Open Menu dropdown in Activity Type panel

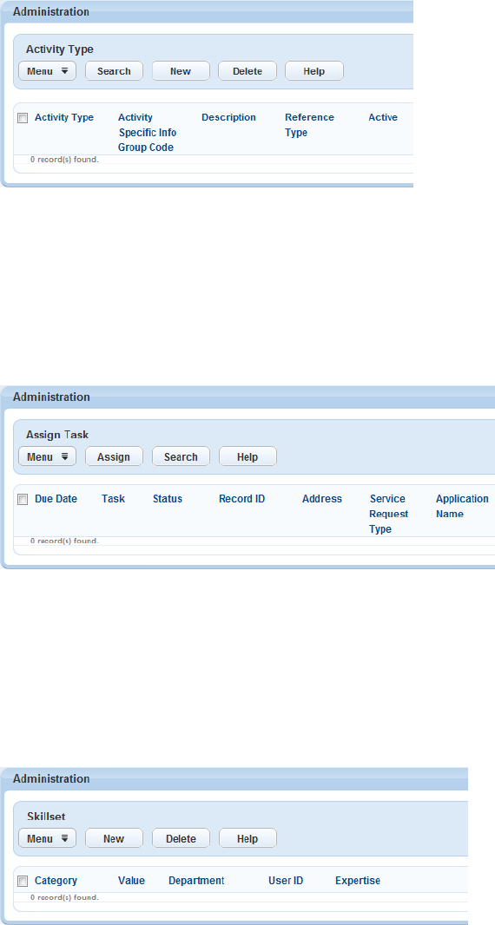(x=47, y=71)
